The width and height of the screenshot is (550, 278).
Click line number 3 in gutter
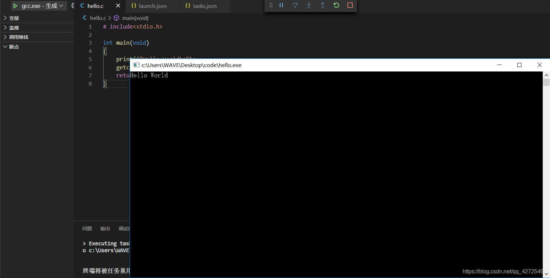click(90, 43)
